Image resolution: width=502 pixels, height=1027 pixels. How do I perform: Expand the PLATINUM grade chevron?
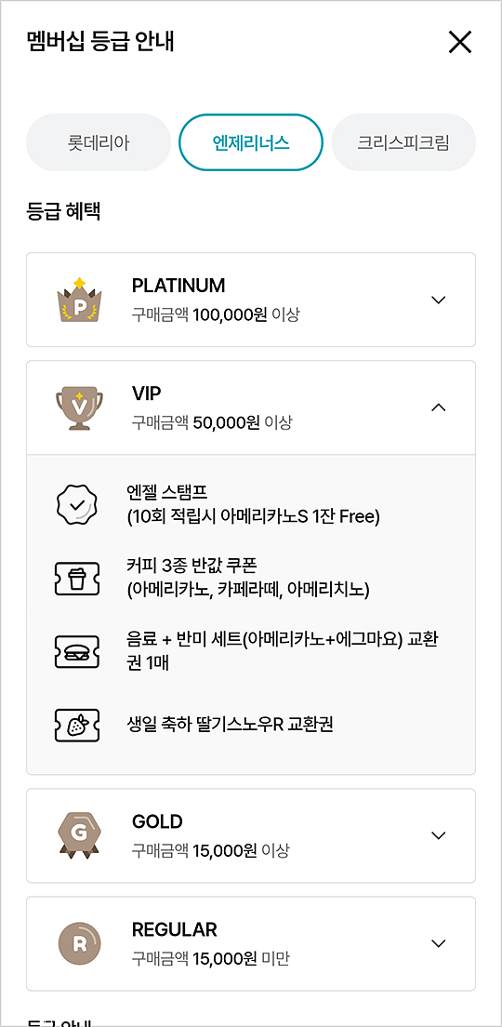tap(439, 300)
